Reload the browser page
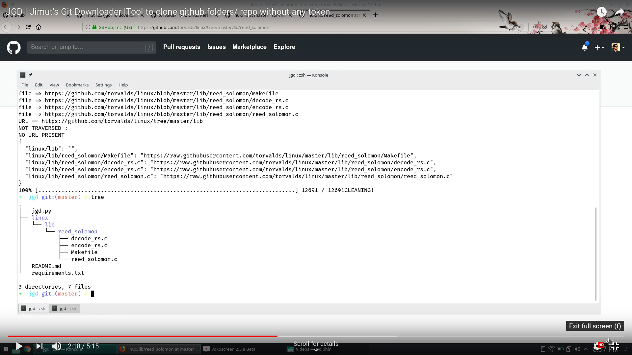The width and height of the screenshot is (632, 355). (x=28, y=27)
